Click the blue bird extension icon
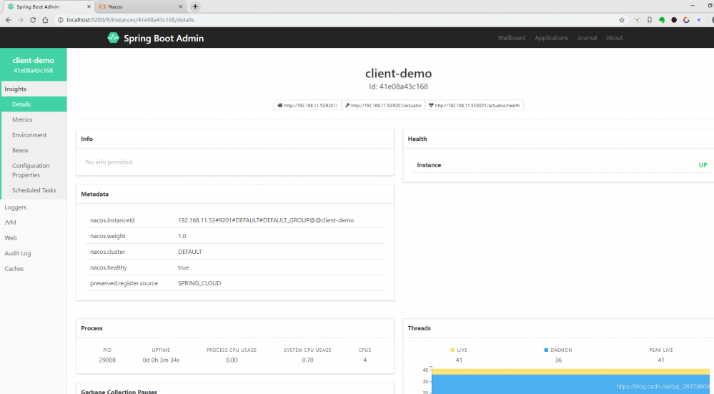 698,20
